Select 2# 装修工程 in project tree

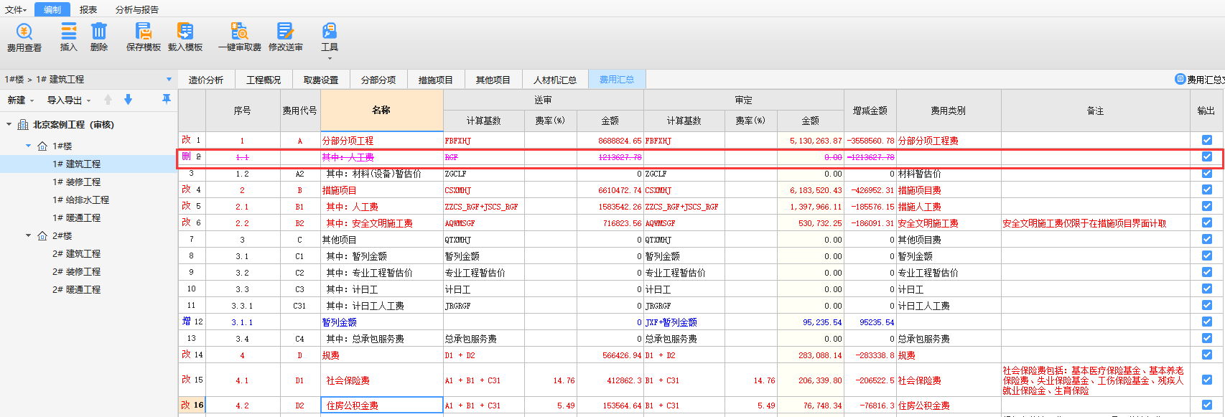coord(76,271)
